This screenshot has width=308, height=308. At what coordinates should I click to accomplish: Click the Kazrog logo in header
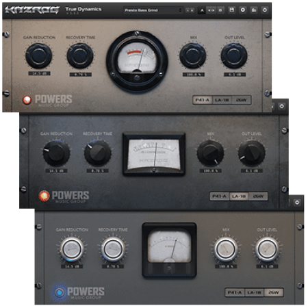pyautogui.click(x=32, y=10)
